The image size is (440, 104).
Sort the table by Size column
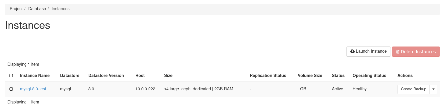pyautogui.click(x=168, y=76)
